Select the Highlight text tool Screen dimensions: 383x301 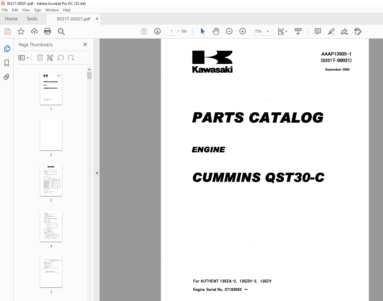(331, 31)
